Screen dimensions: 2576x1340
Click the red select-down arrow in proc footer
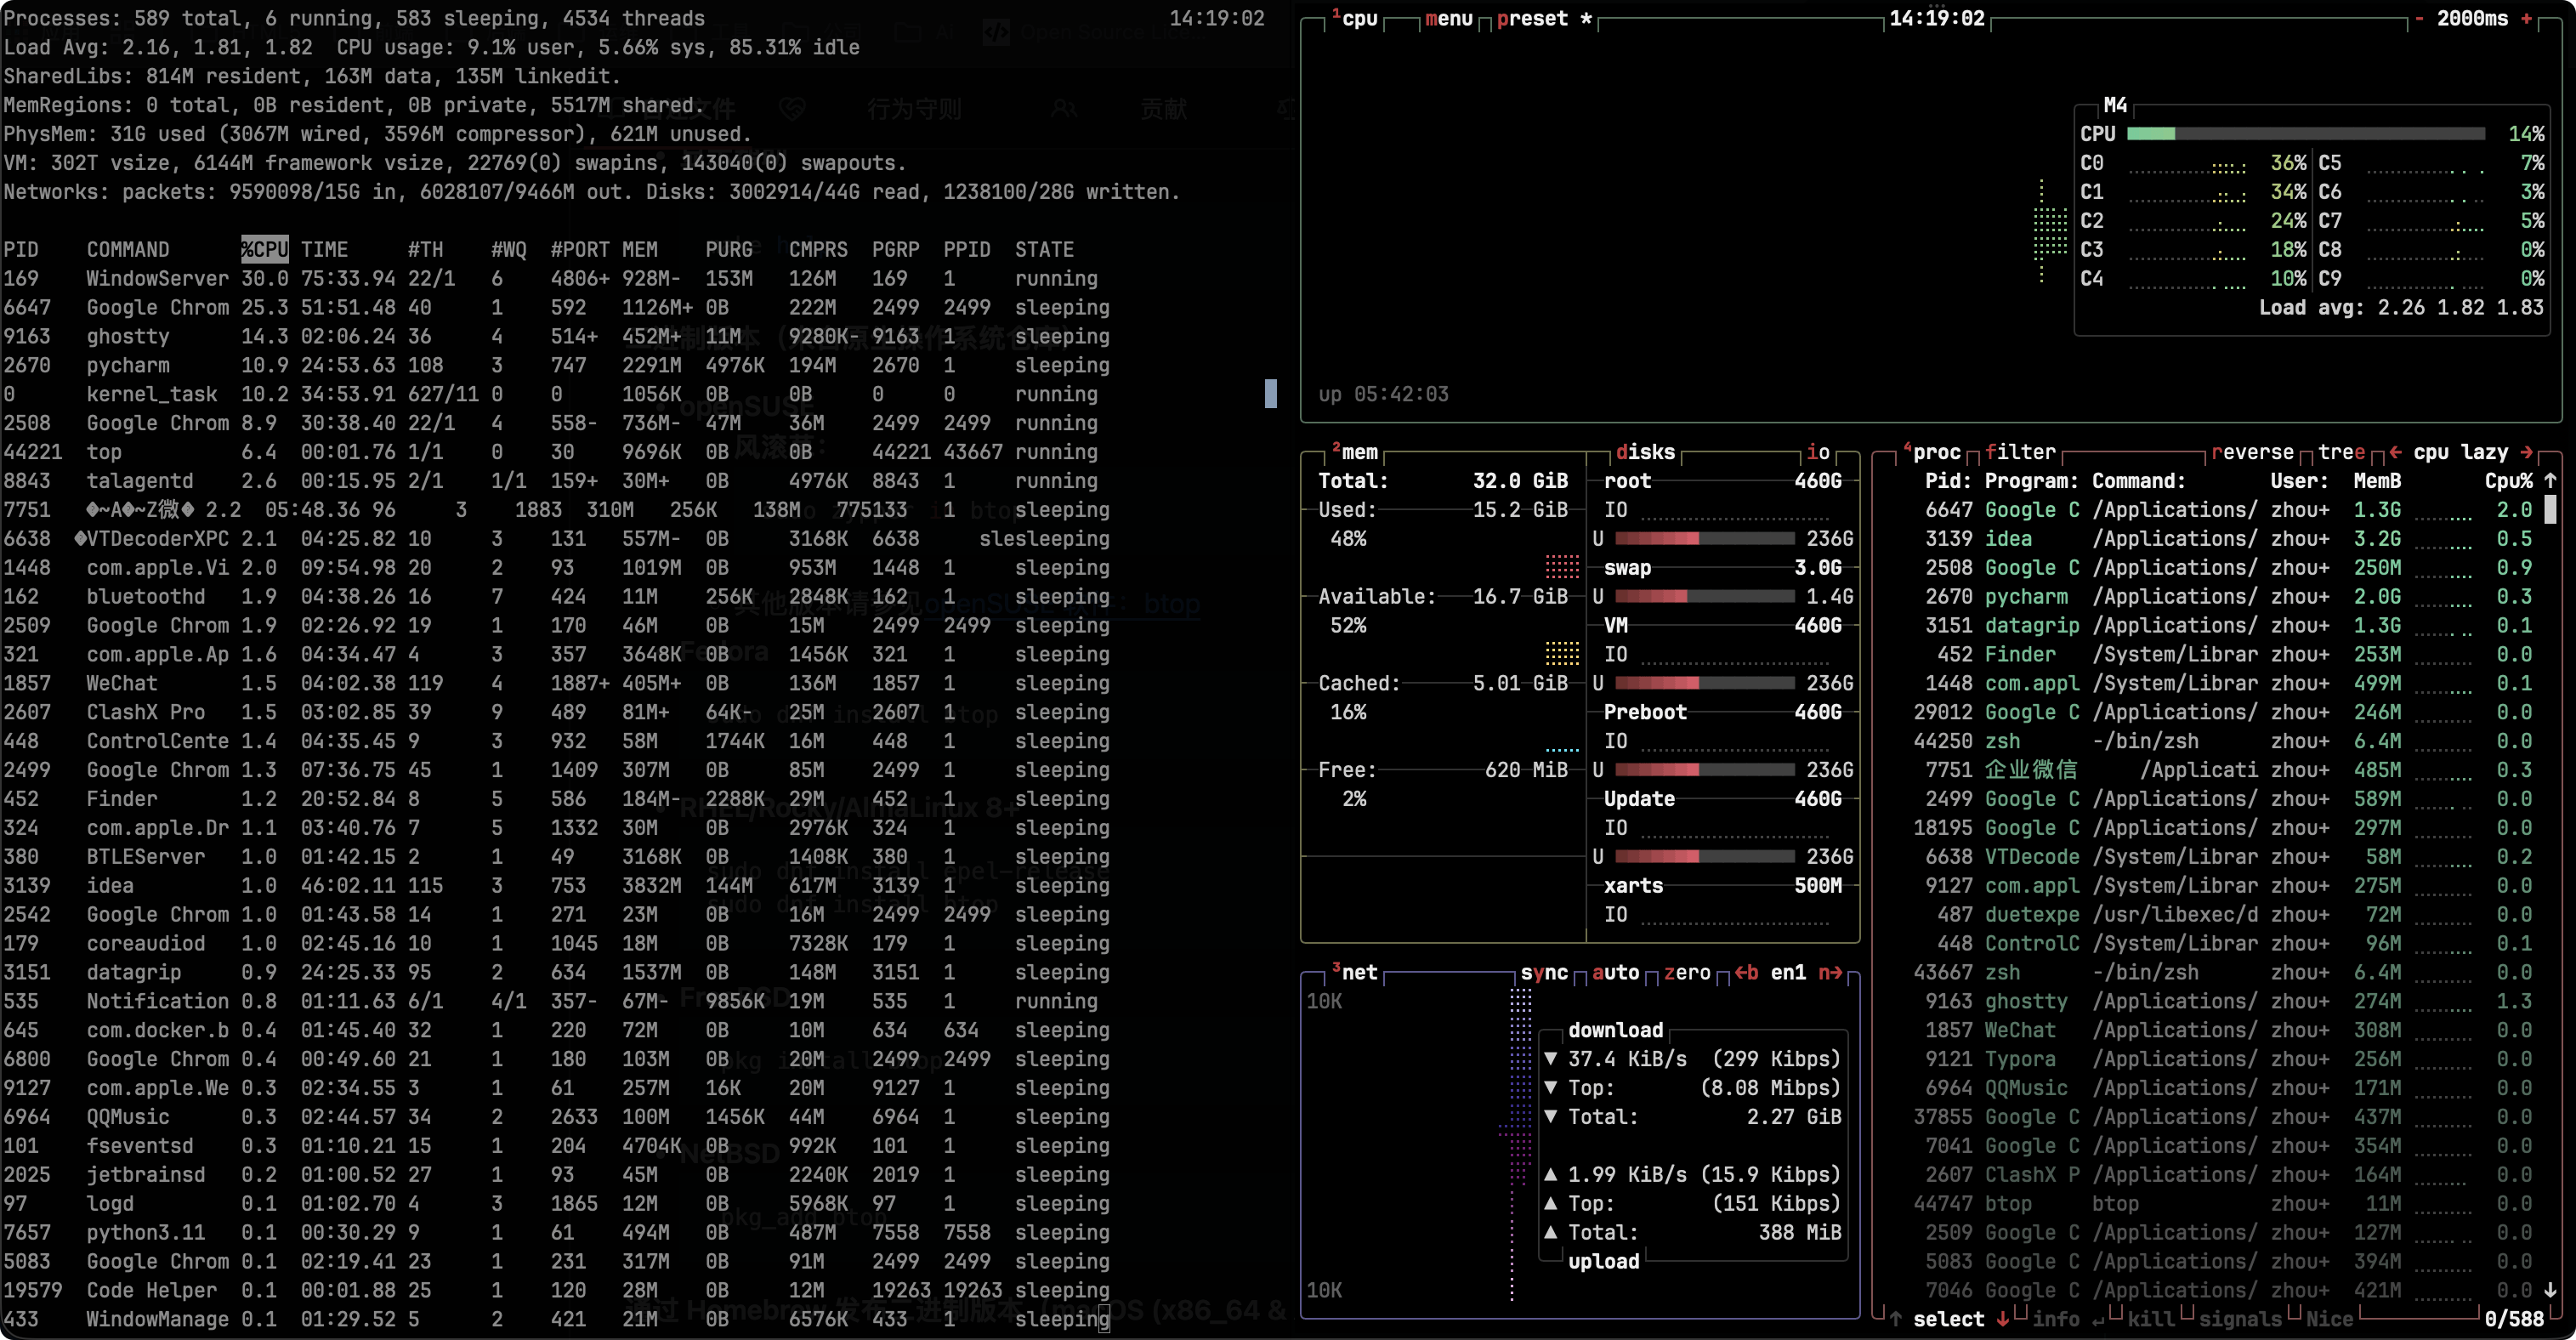[2002, 1319]
